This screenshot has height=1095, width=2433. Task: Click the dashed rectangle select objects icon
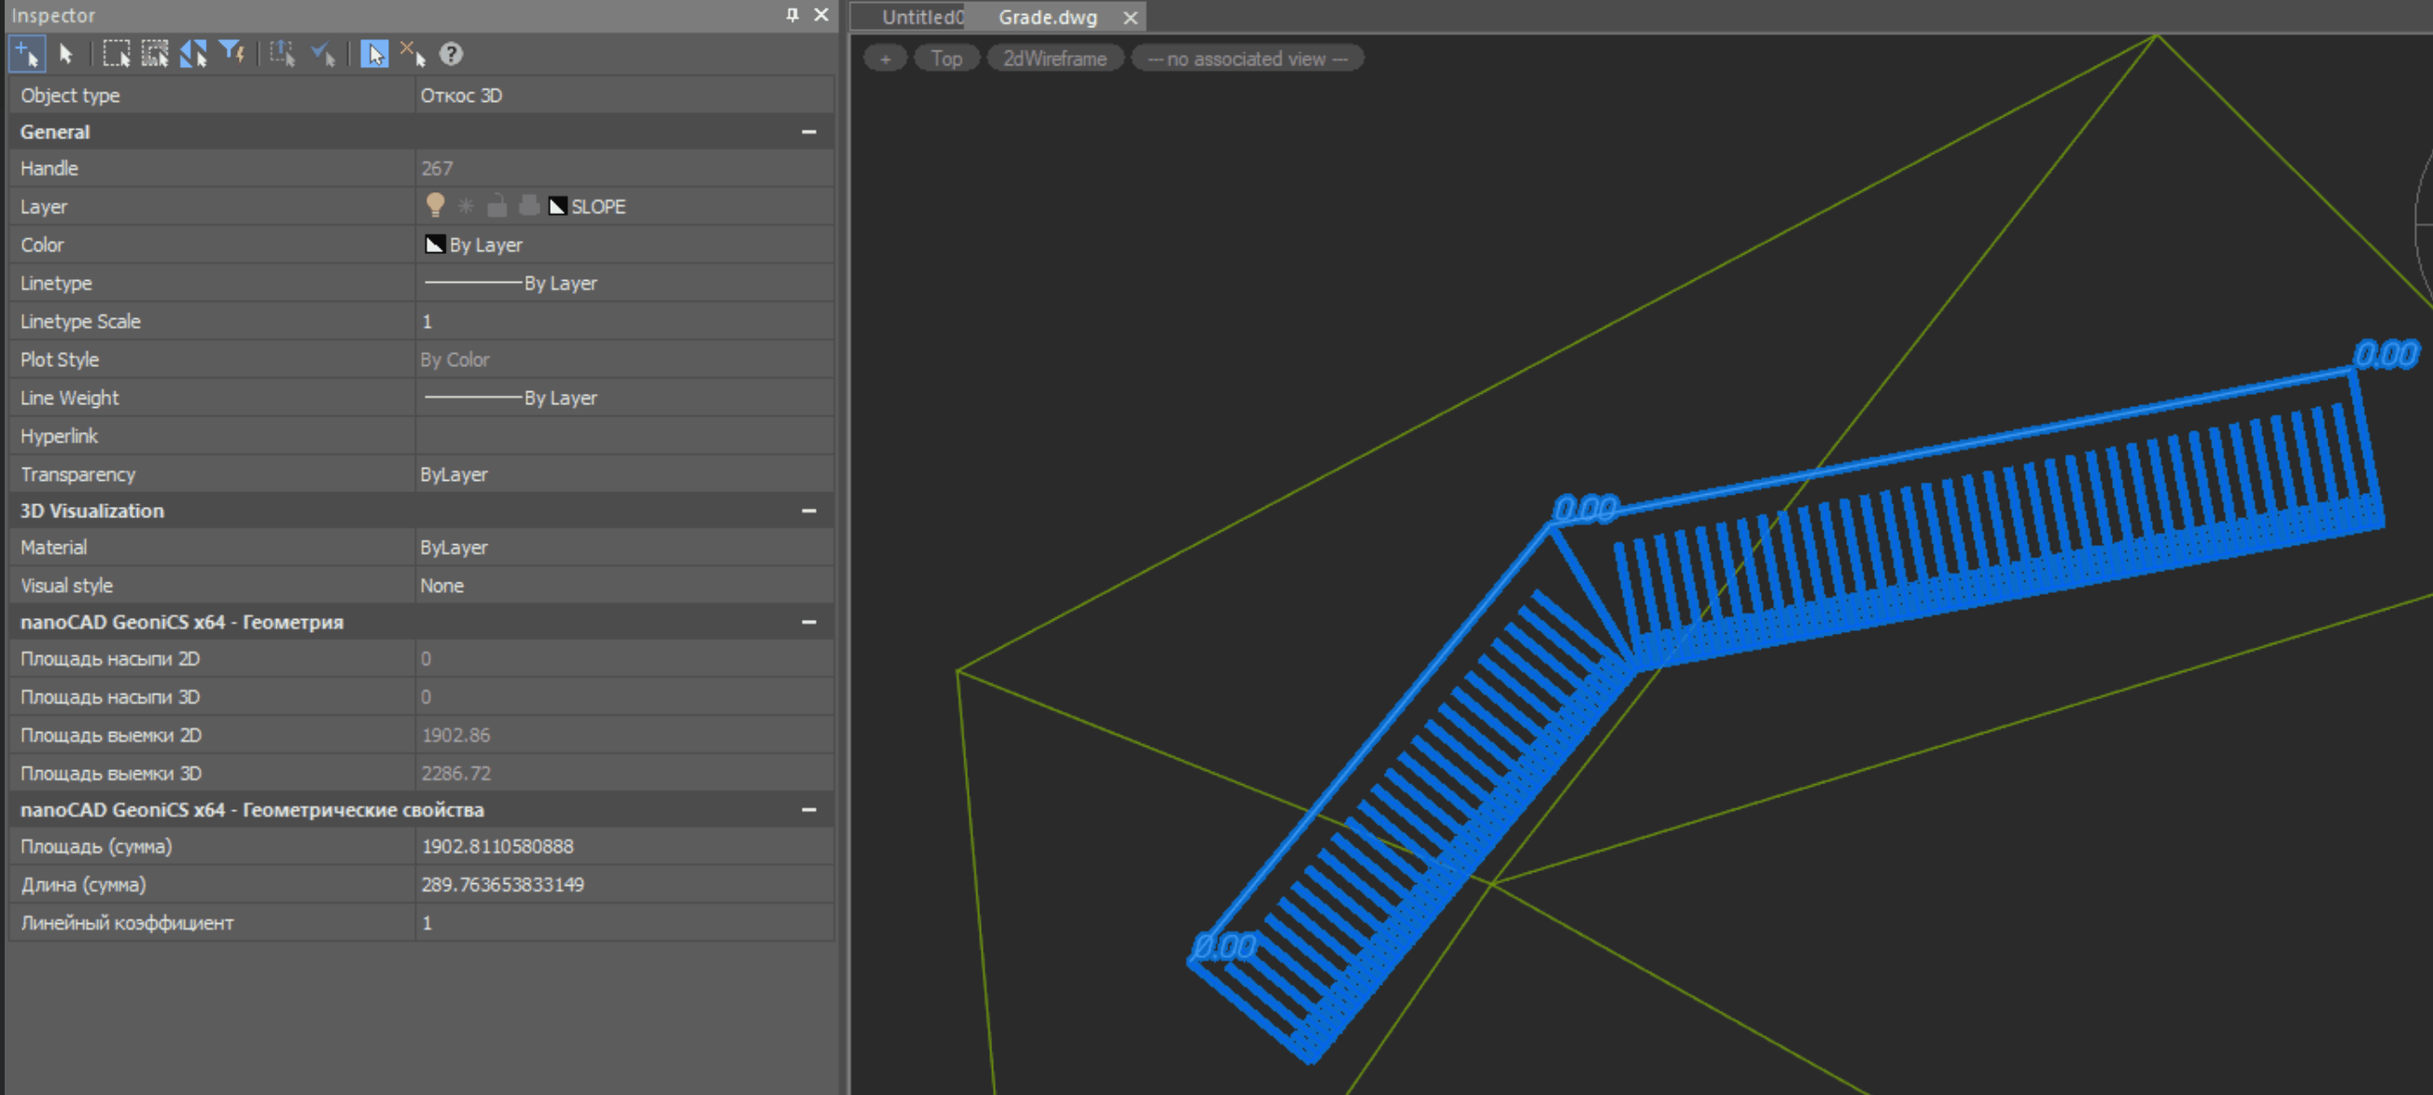116,54
